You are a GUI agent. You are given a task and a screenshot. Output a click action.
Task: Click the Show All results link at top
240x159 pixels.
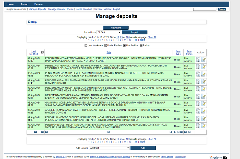(152, 37)
